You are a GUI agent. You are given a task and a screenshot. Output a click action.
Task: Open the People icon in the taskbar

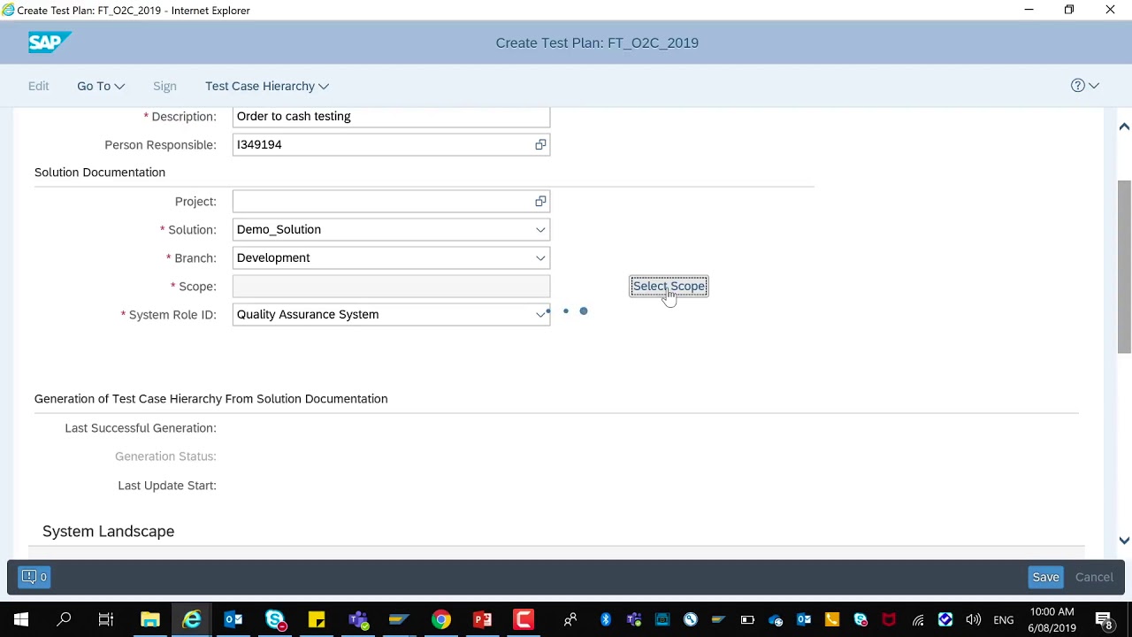click(570, 619)
